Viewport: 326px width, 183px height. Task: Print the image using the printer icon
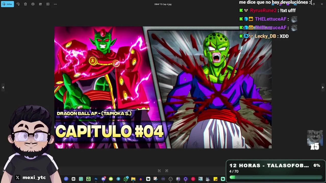(33, 4)
